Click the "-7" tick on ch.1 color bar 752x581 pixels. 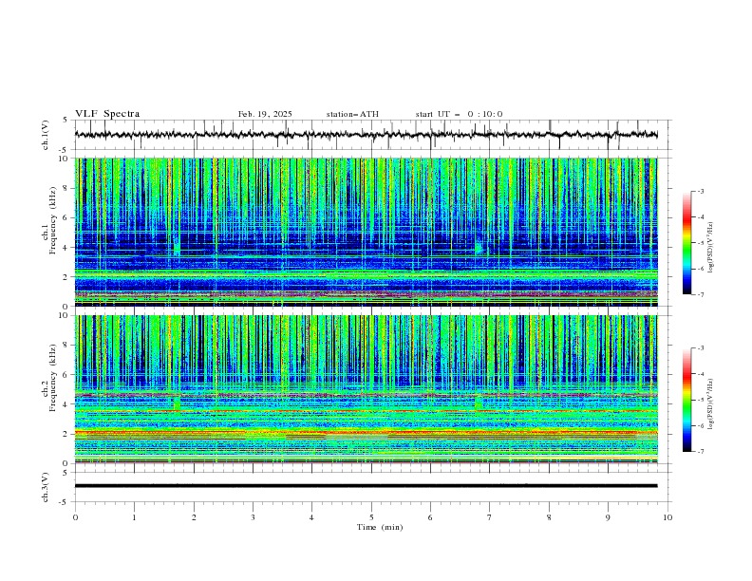(700, 294)
